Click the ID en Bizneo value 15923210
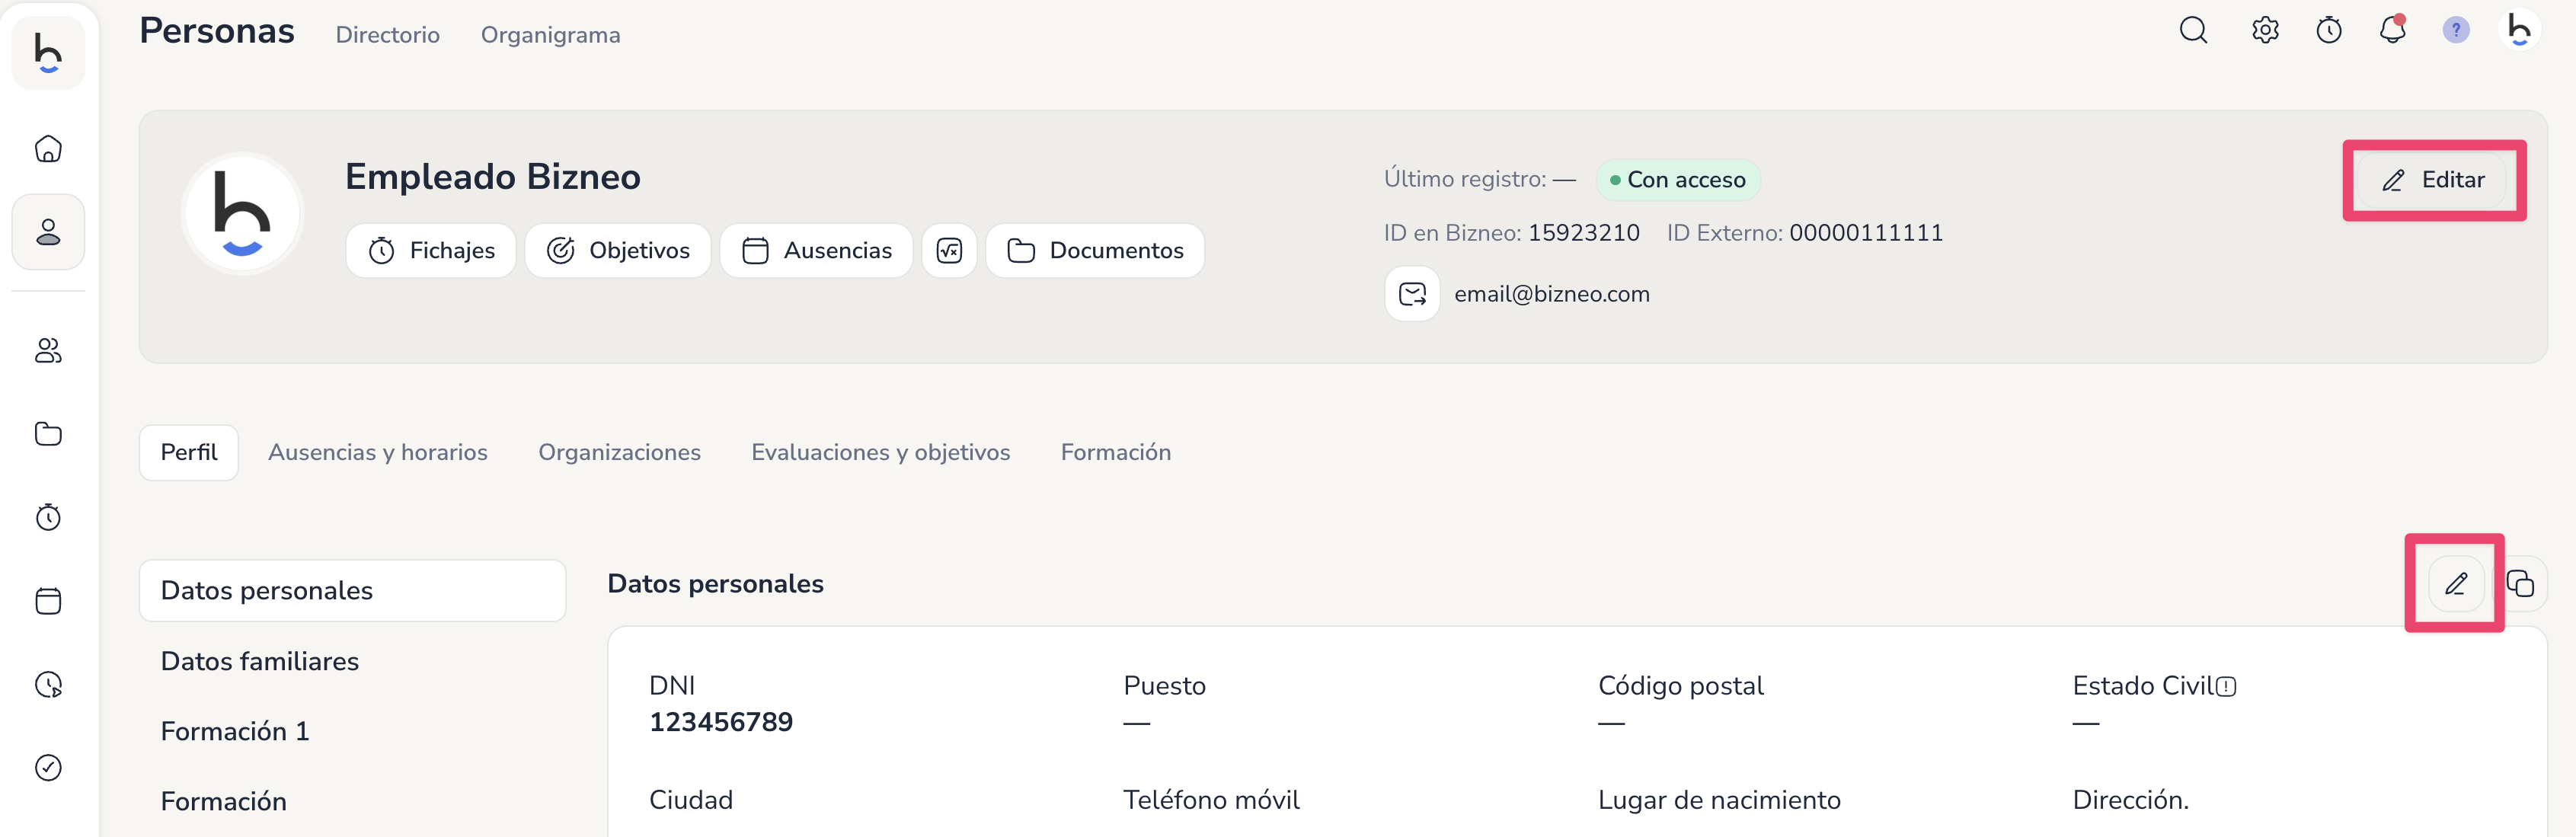 (x=1583, y=233)
